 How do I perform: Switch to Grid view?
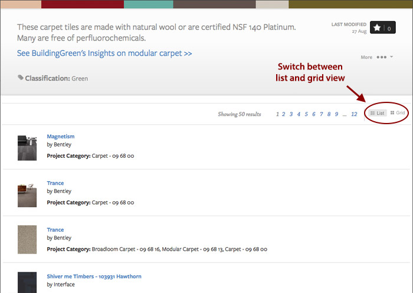coord(398,113)
